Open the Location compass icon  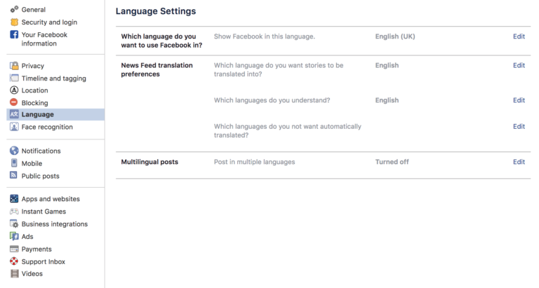pos(14,90)
